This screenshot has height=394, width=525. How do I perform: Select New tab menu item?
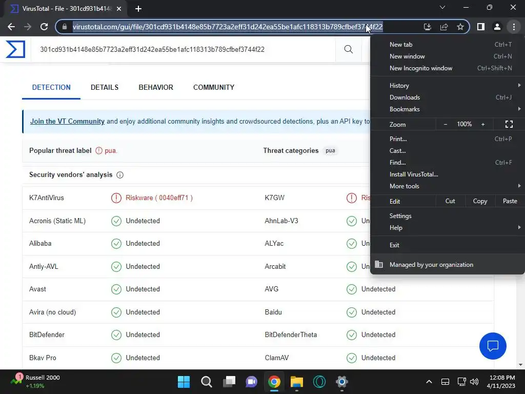coord(447,44)
